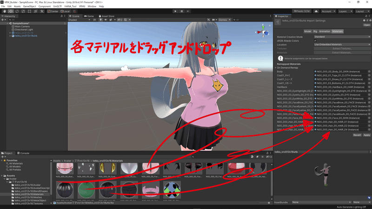Select the Rotate tool

point(17,11)
